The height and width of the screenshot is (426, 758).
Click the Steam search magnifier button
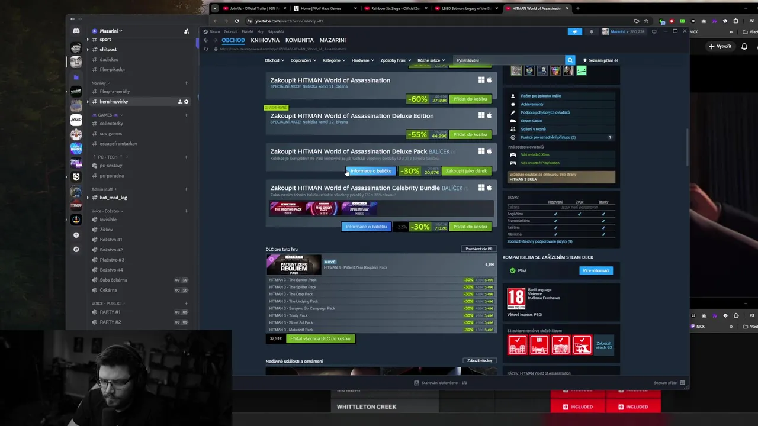click(x=570, y=60)
